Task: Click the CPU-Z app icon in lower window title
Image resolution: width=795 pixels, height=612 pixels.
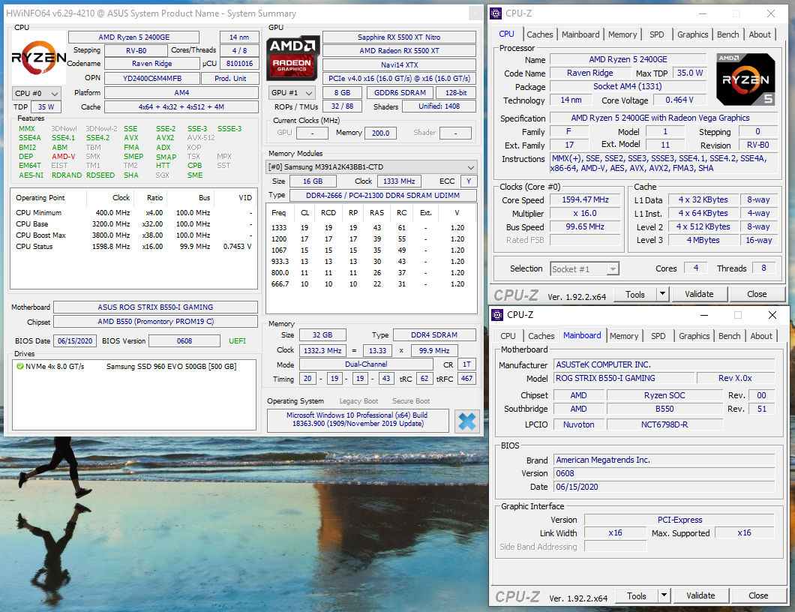Action: [x=497, y=315]
